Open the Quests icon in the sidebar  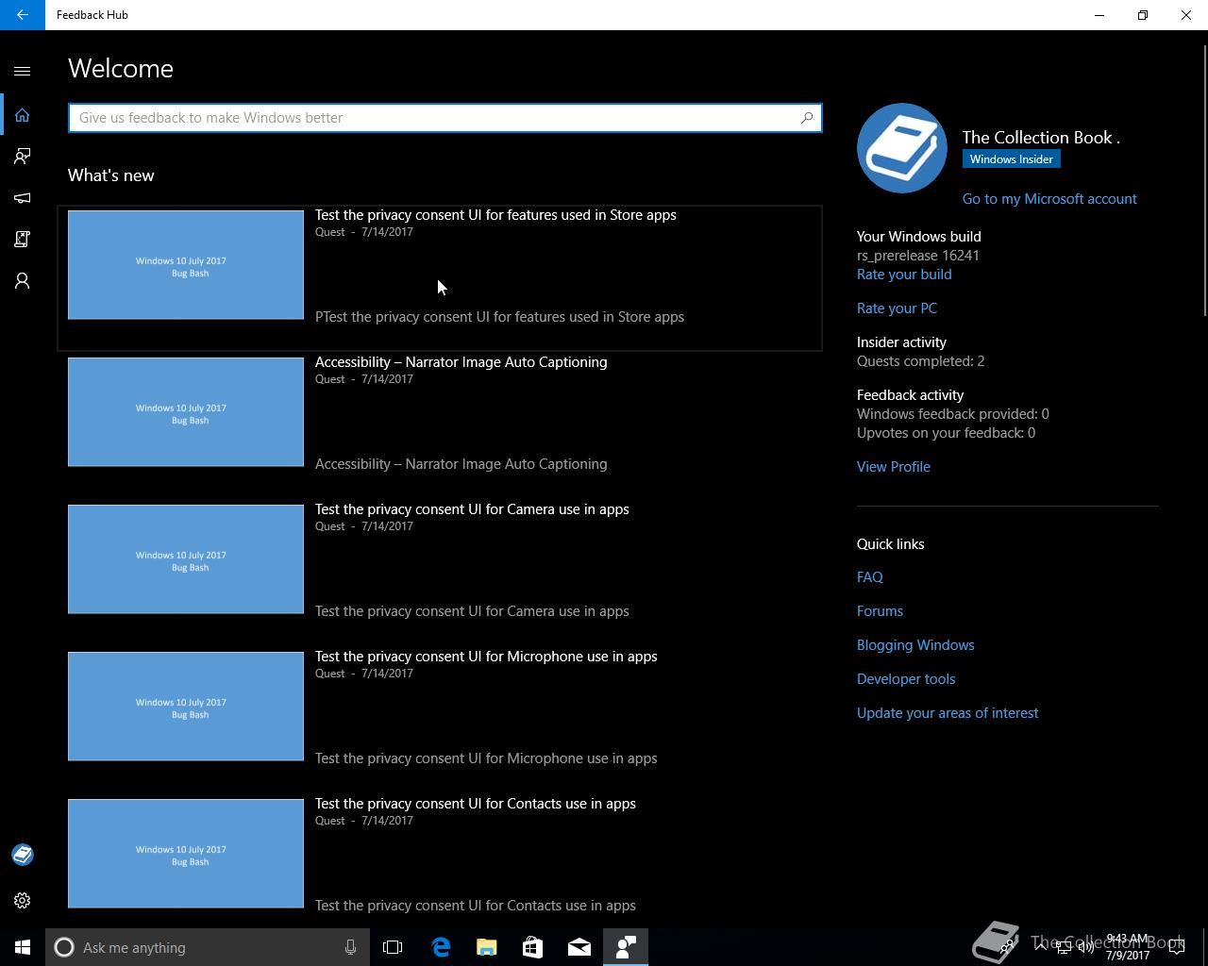point(23,240)
